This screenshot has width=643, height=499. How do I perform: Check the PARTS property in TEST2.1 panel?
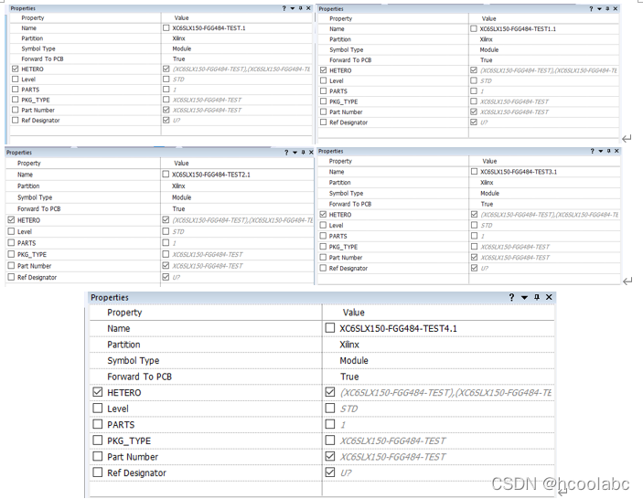point(11,242)
